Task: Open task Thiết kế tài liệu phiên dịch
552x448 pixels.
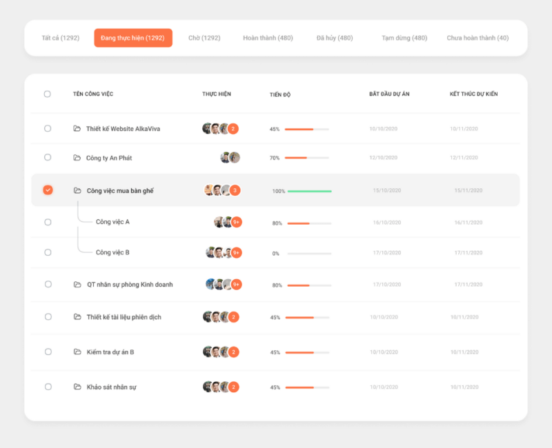Action: [x=124, y=317]
